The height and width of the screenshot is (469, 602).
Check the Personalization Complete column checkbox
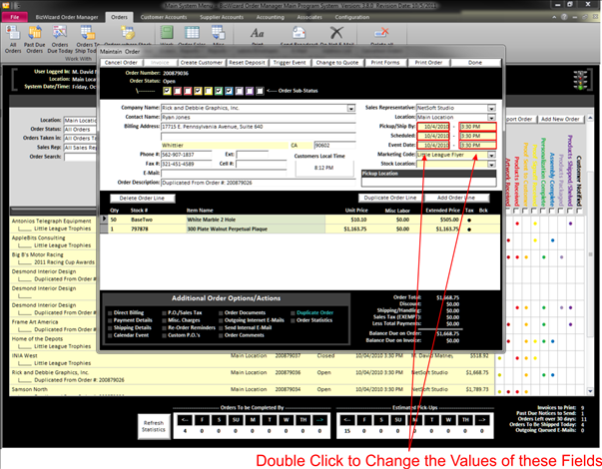point(543,211)
